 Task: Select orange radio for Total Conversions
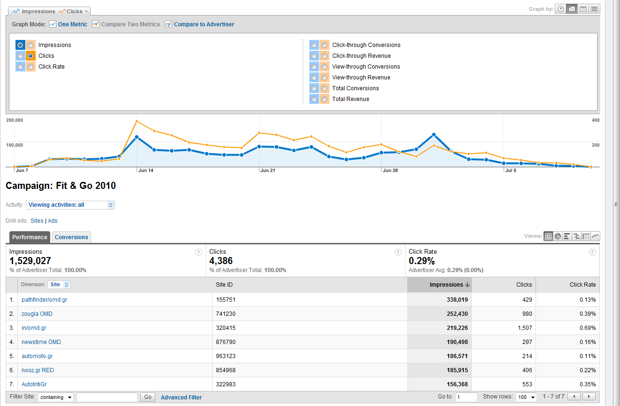tap(324, 88)
